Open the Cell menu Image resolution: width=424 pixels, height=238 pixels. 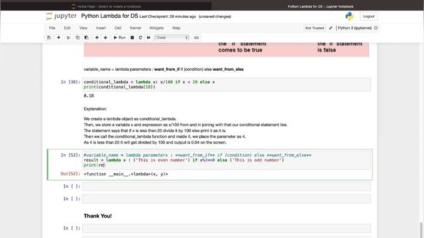pos(118,28)
